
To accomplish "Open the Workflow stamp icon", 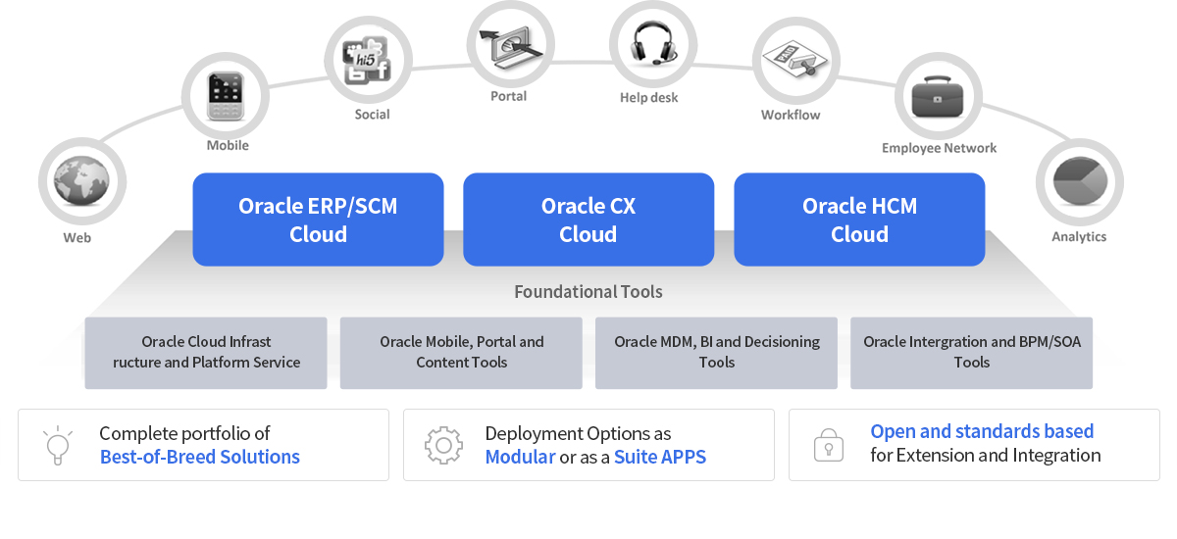I will tap(796, 59).
